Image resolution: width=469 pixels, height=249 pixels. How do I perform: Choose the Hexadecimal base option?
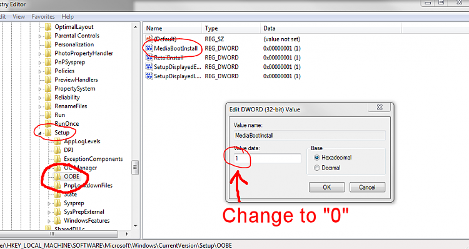pyautogui.click(x=317, y=158)
